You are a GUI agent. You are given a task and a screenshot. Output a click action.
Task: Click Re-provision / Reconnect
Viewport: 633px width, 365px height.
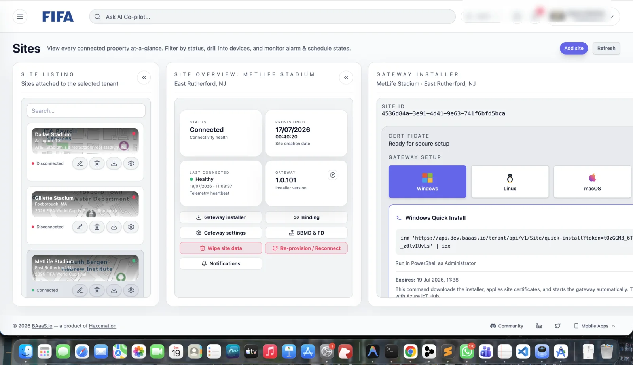pyautogui.click(x=306, y=248)
